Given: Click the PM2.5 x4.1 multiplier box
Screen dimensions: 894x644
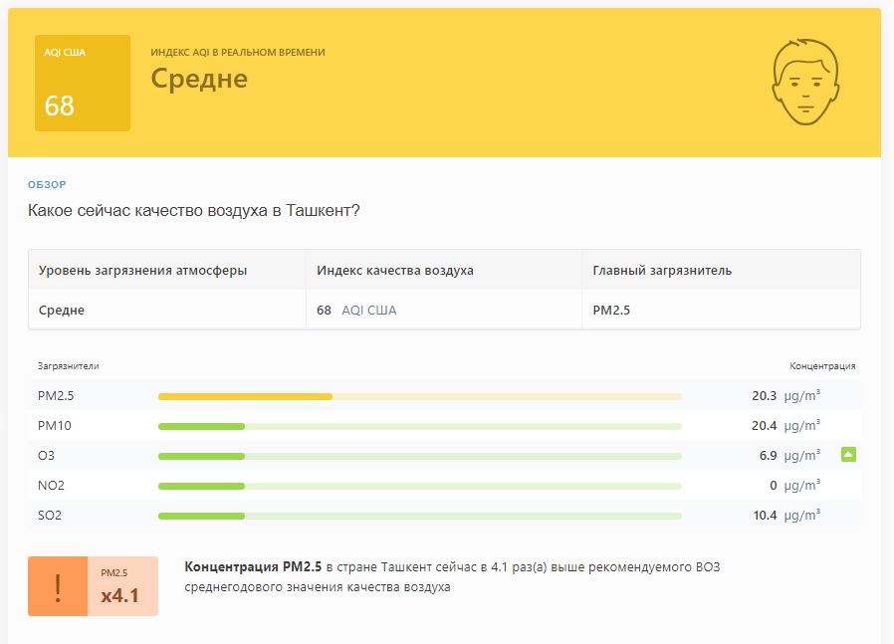Looking at the screenshot, I should pyautogui.click(x=122, y=586).
